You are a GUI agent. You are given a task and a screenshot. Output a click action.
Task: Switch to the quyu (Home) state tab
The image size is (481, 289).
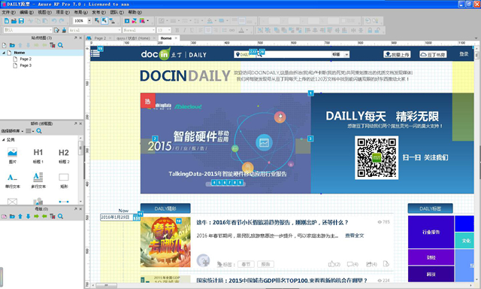(133, 38)
